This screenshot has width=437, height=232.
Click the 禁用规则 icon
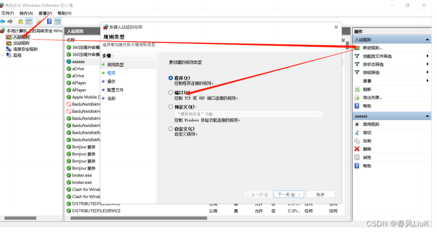pos(357,124)
